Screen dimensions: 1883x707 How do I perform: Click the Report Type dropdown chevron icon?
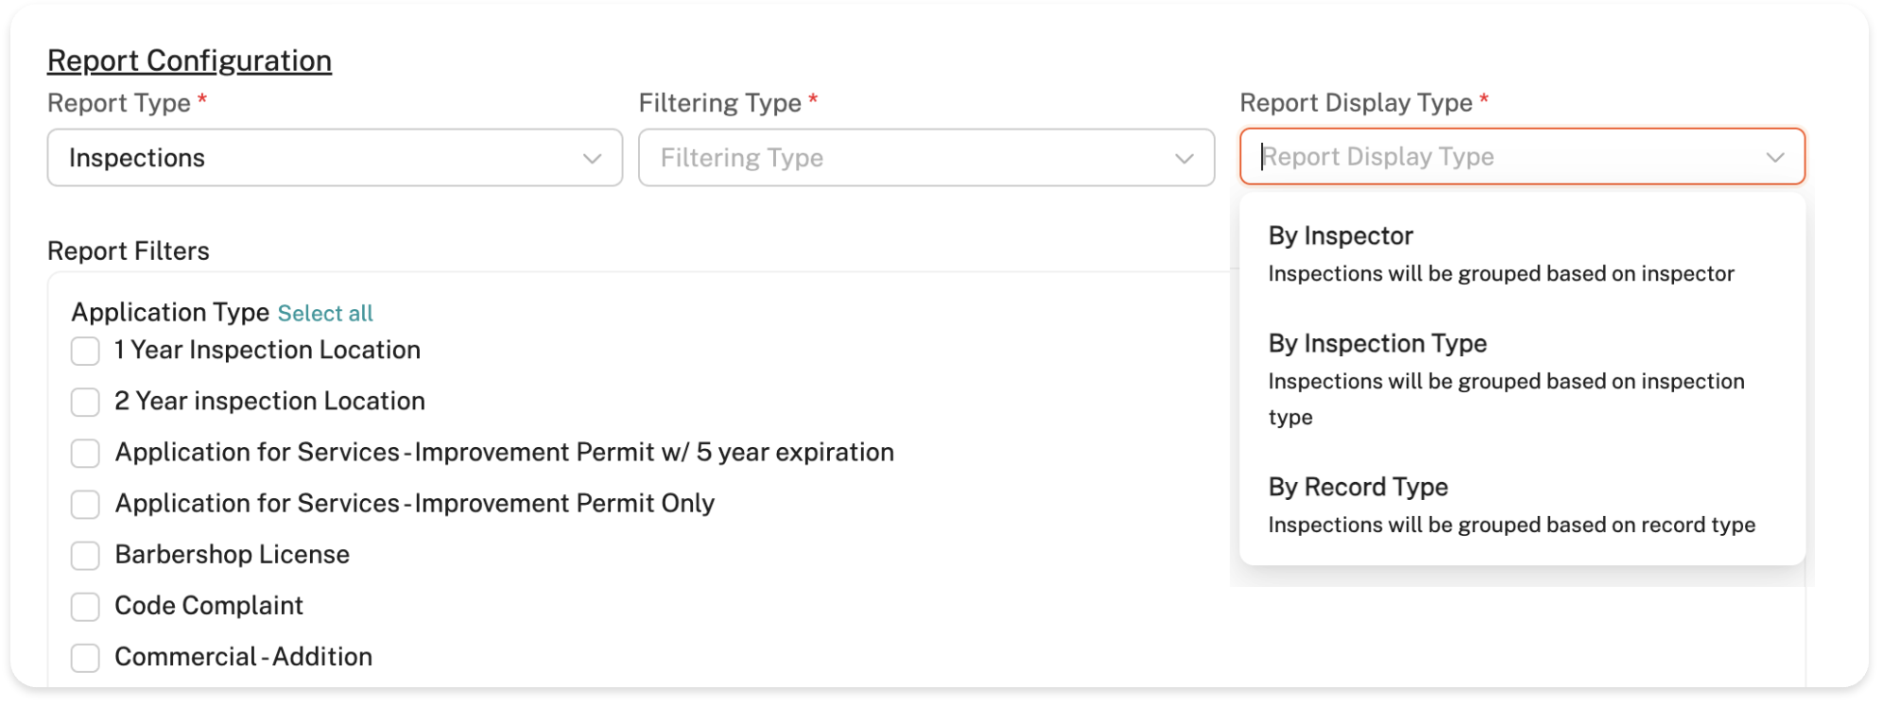click(x=592, y=158)
